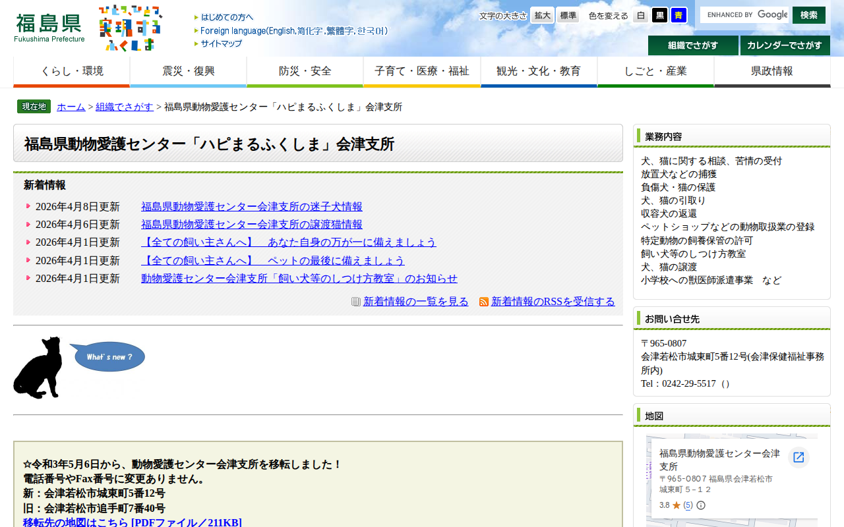This screenshot has height=527, width=844.
Task: Click the 地図 sidebar heading
Action: pyautogui.click(x=654, y=416)
